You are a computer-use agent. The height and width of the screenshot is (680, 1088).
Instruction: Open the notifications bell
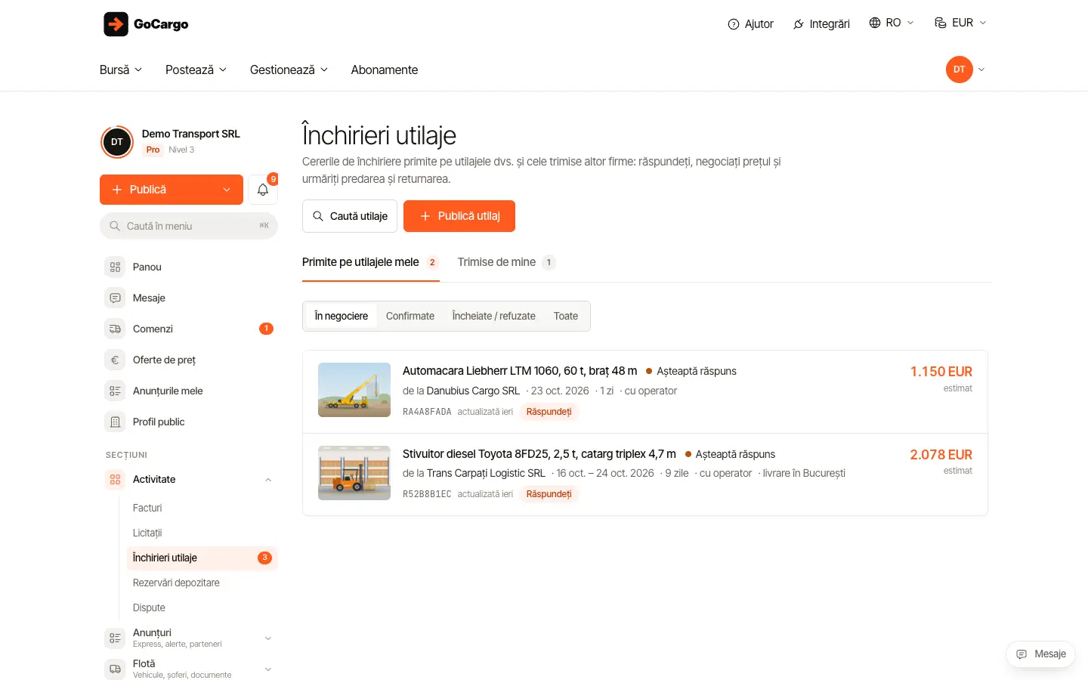263,190
